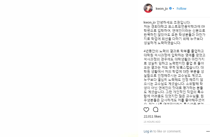Click the Log in link

coord(148,131)
